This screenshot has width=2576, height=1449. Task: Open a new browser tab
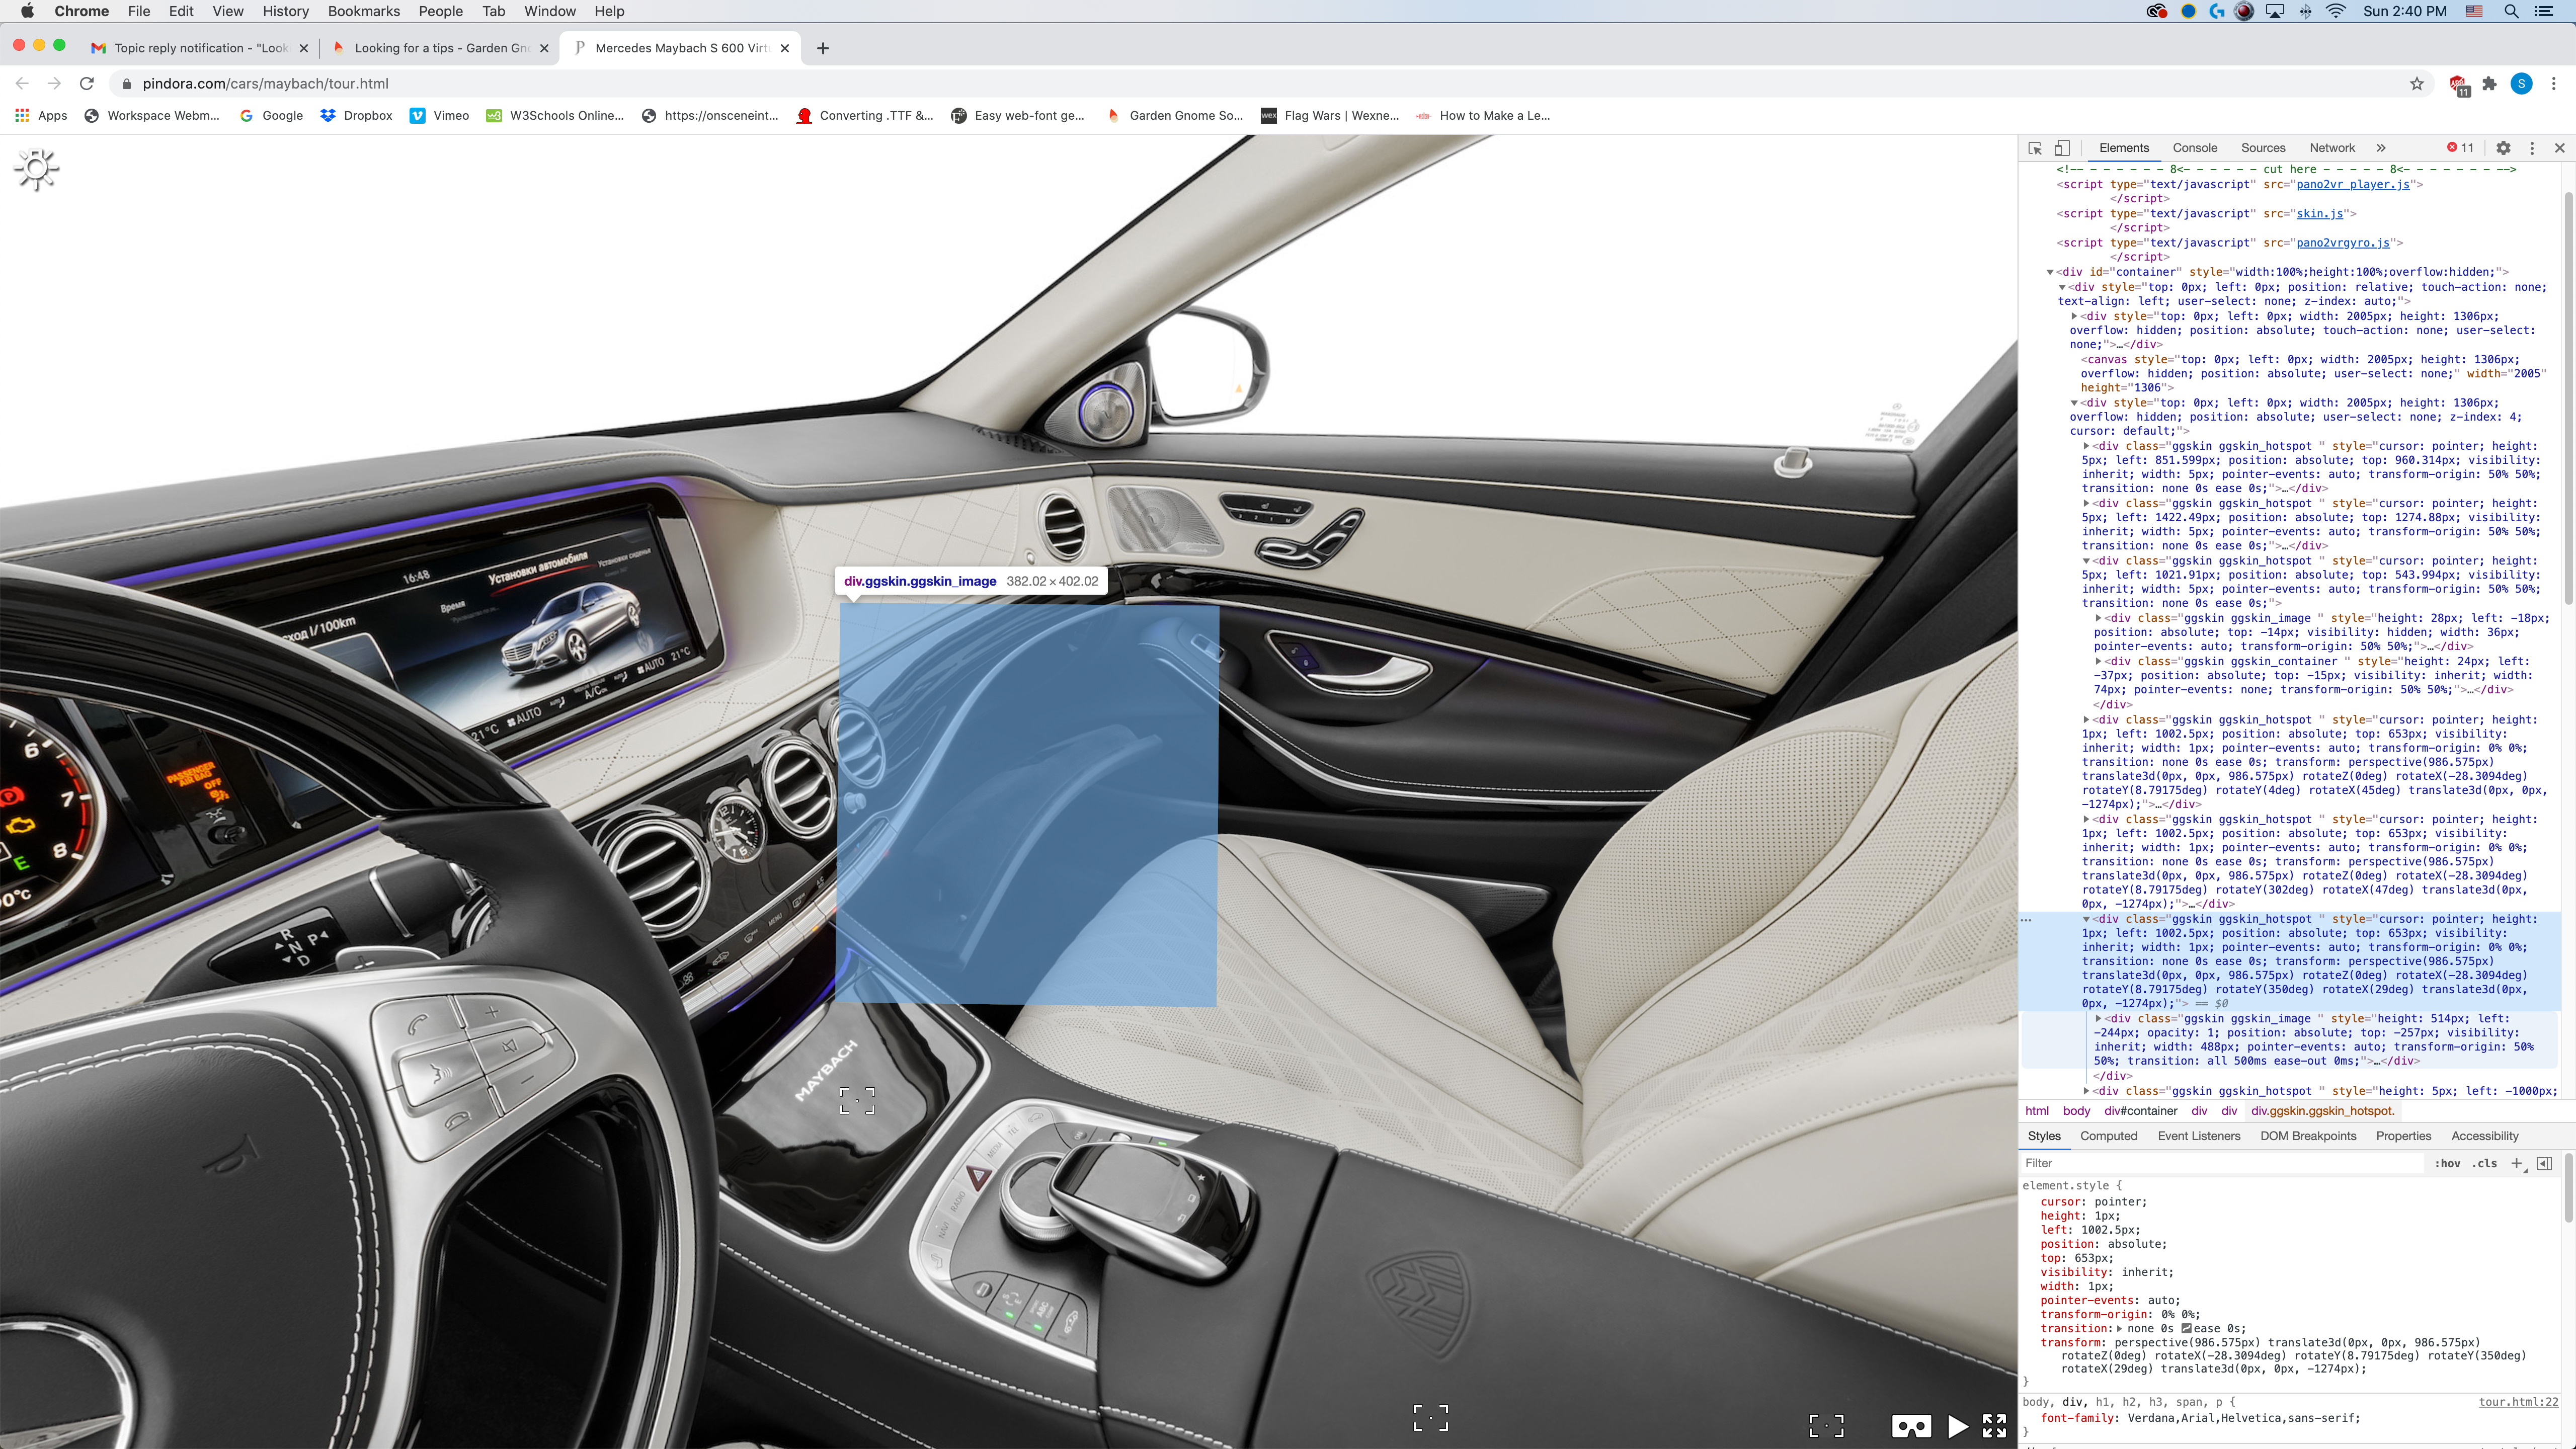[x=823, y=48]
